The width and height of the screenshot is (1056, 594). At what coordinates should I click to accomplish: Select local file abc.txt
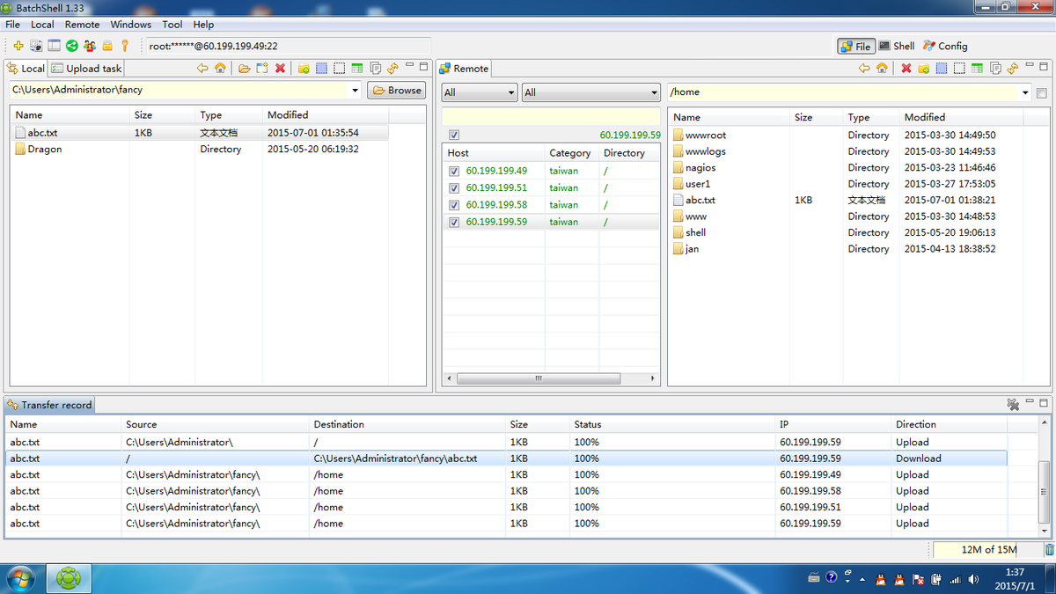tap(199, 133)
